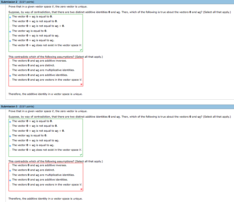
Task: Check 'vector 0 + u0 is not equal to 0' in Submission 2
Action: click(x=10, y=21)
